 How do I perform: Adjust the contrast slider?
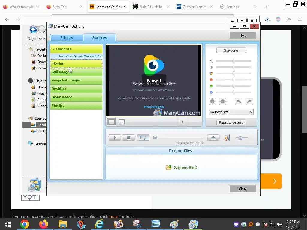233,67
